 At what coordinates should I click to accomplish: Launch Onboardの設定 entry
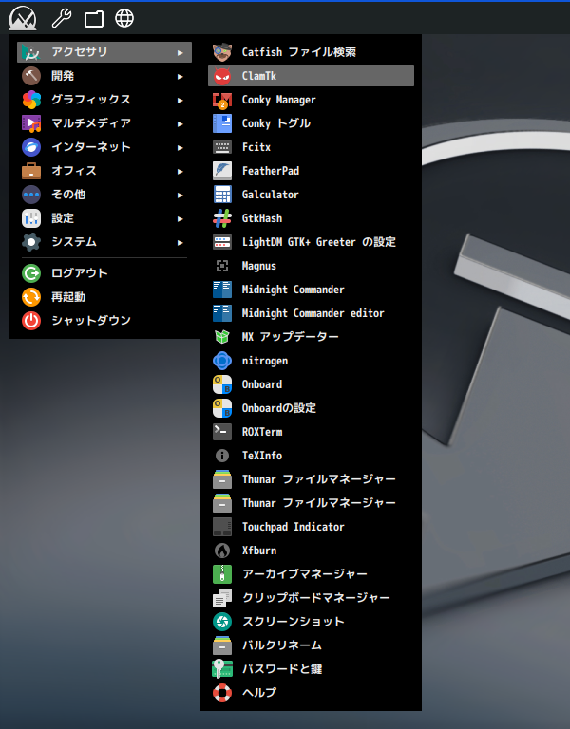pyautogui.click(x=311, y=408)
